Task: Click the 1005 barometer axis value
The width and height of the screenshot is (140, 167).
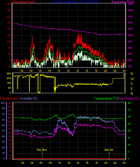Action: [130, 29]
